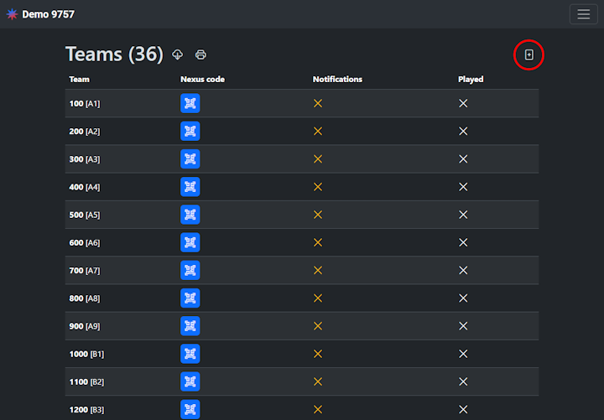Toggle the Played X for team 700

coord(463,270)
